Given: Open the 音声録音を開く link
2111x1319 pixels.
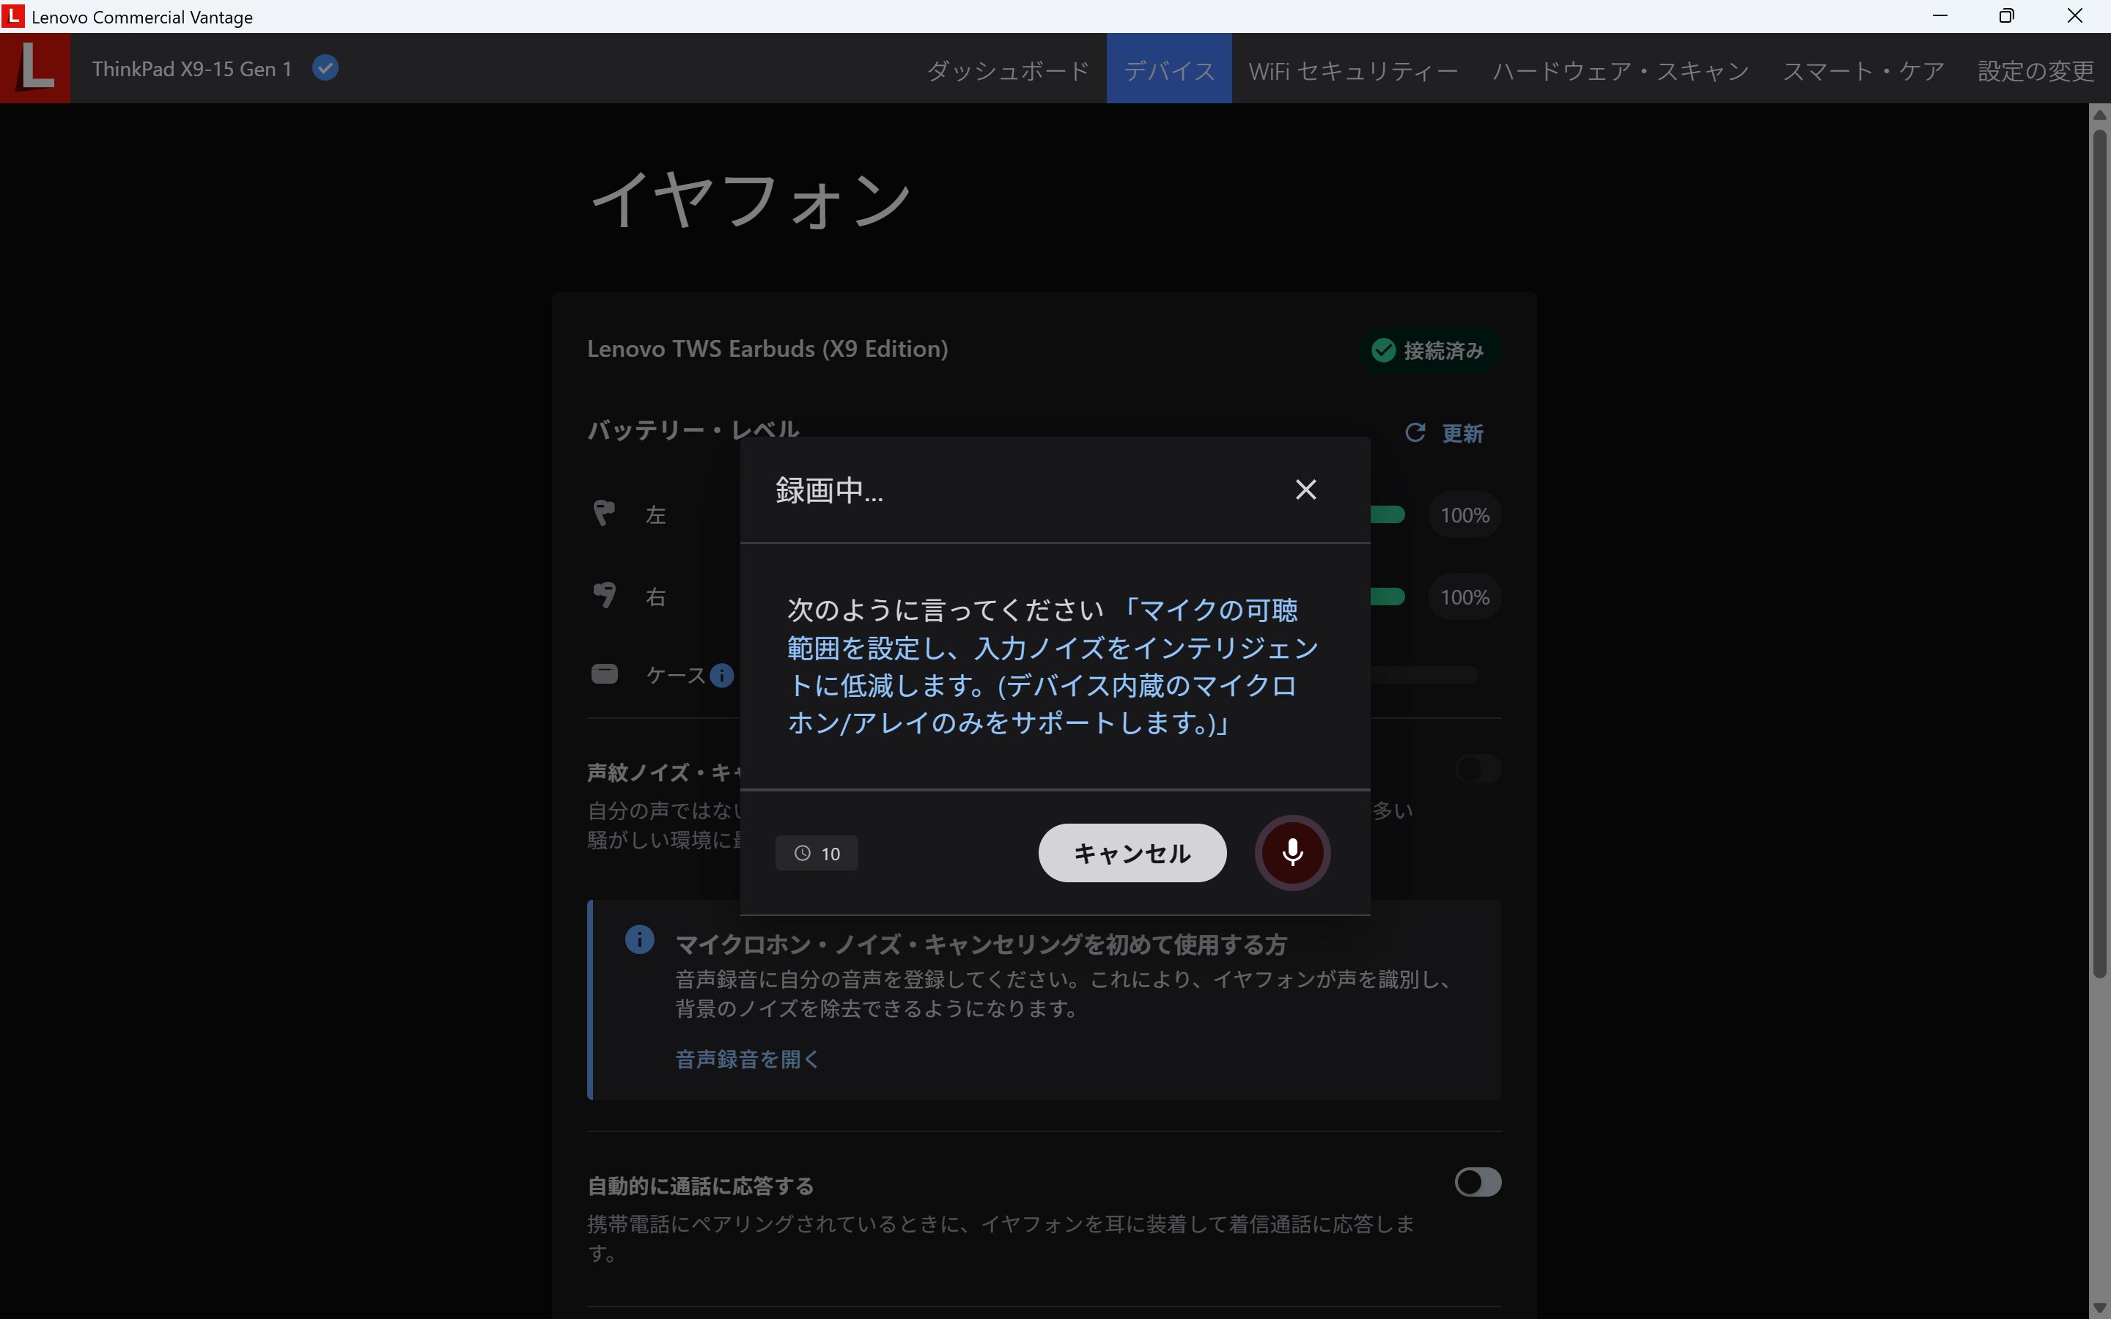Looking at the screenshot, I should [x=747, y=1059].
